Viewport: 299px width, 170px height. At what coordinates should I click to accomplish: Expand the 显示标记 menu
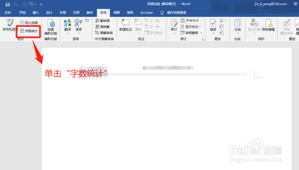(191, 27)
